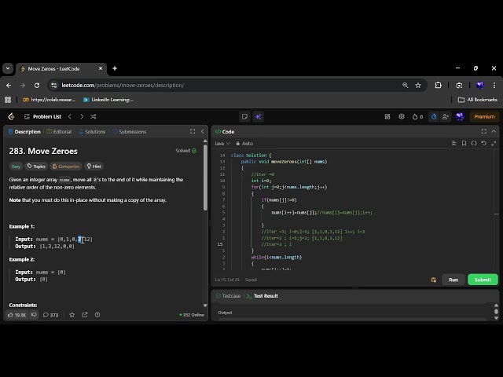Open the invite user icon

click(446, 117)
